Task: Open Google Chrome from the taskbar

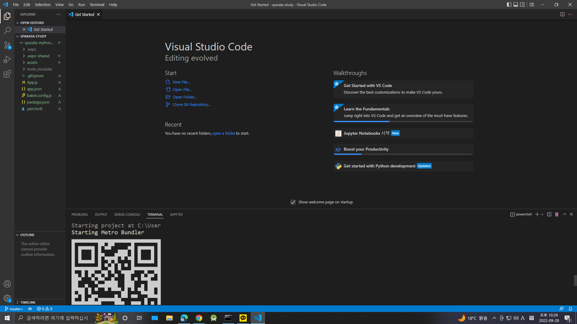Action: pos(199,318)
